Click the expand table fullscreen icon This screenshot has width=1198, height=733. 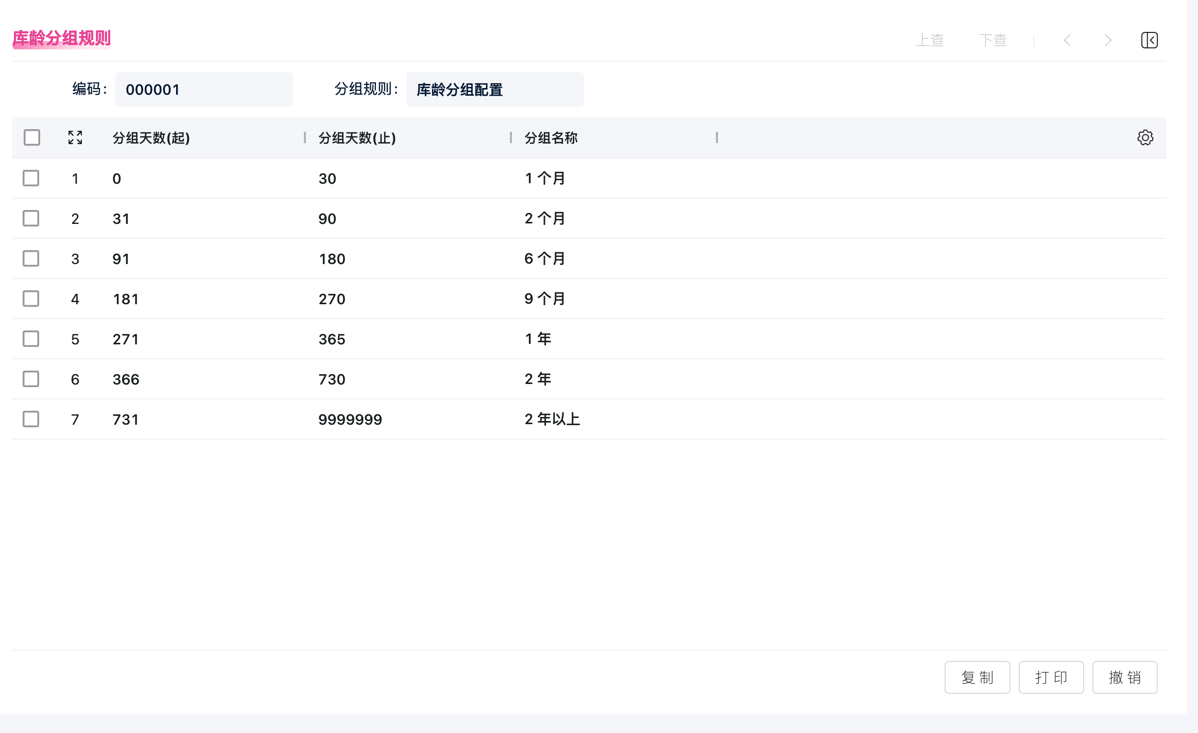point(75,137)
